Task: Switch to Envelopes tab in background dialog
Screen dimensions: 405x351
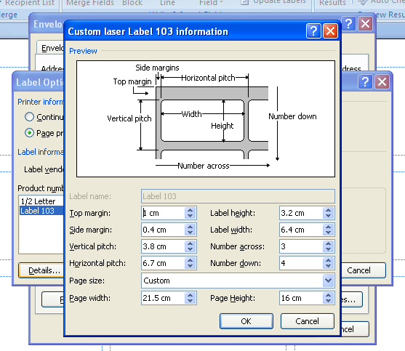Action: point(51,48)
